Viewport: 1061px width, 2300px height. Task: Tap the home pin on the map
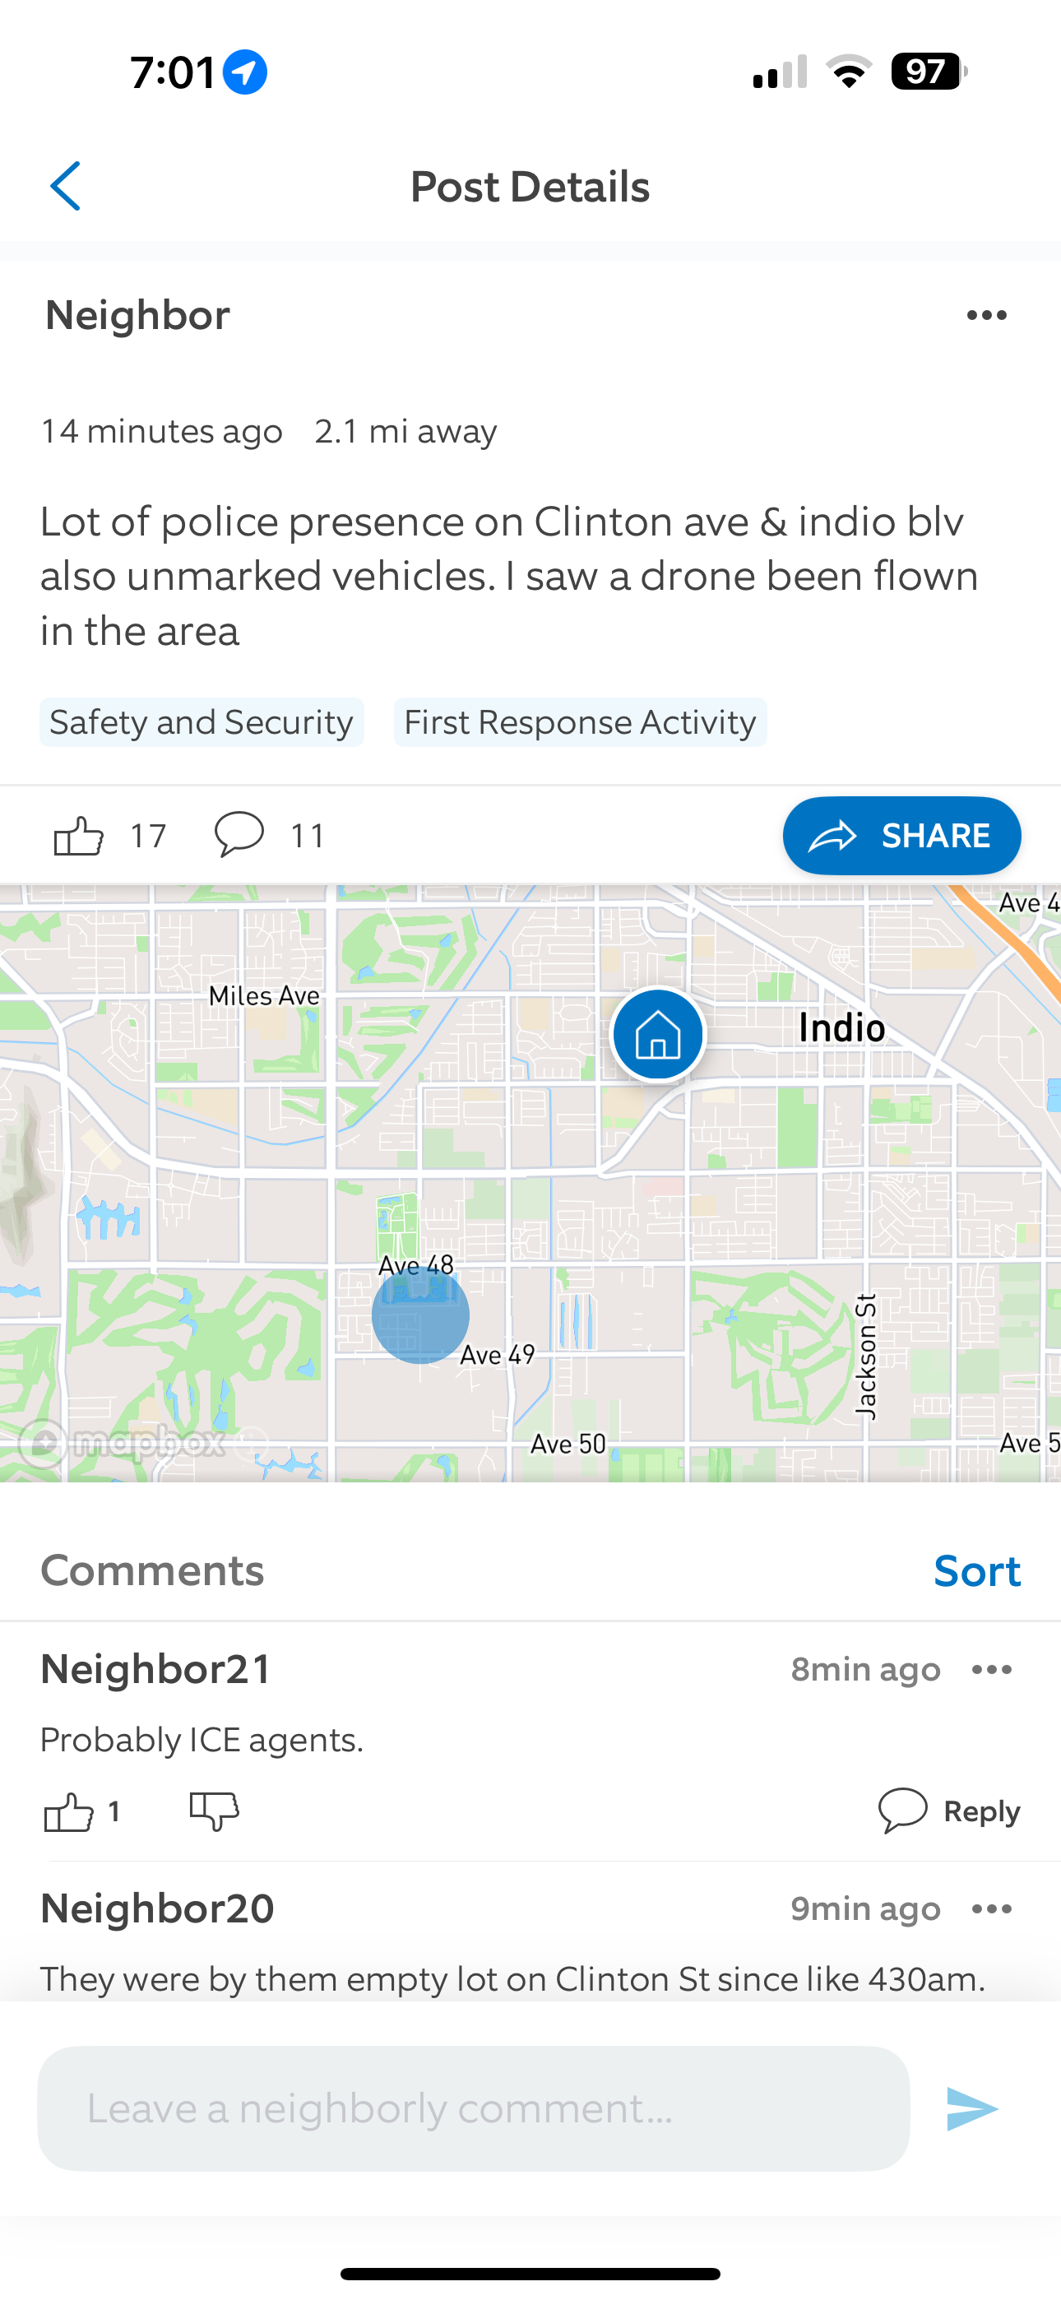(x=658, y=1034)
